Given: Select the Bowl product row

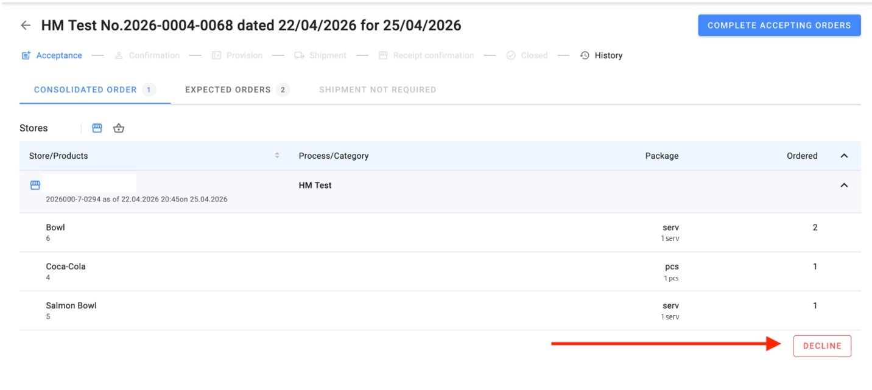Looking at the screenshot, I should tap(440, 232).
